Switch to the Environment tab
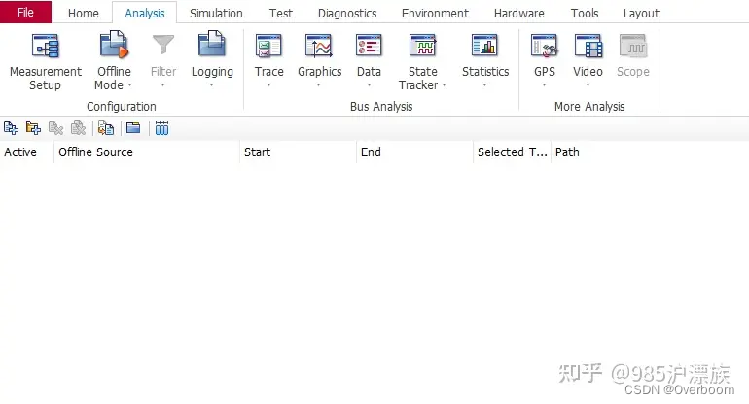Viewport: 749px width, 404px height. click(x=435, y=13)
